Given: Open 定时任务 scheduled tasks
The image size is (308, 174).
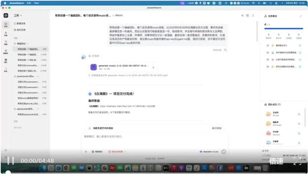Looking at the screenshot, I should coord(20,30).
